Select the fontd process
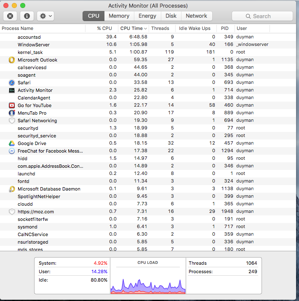Screen dimensions: 299x301 point(148,181)
